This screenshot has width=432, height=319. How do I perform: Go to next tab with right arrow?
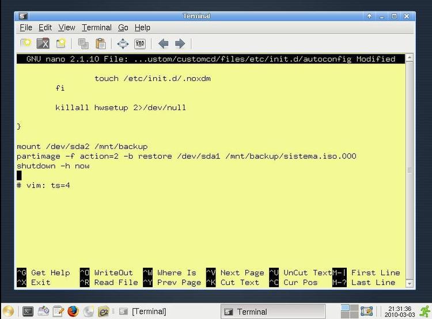click(x=180, y=44)
